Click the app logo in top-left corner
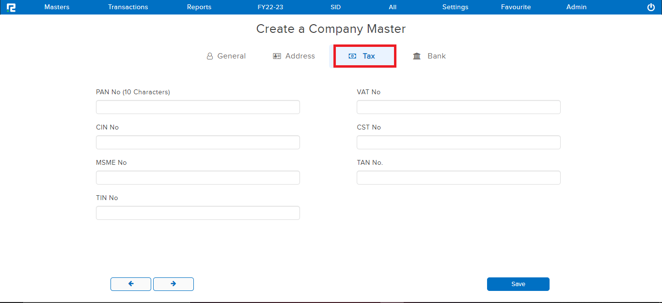This screenshot has width=662, height=303. (11, 7)
